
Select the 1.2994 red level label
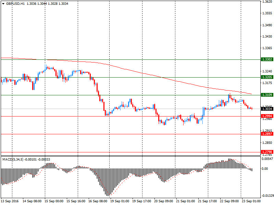[267, 116]
